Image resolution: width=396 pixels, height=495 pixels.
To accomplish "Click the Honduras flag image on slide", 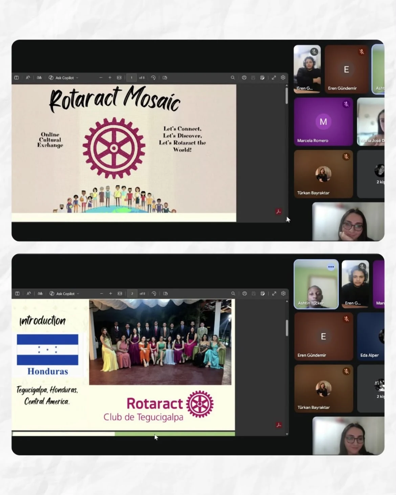I will coord(47,350).
